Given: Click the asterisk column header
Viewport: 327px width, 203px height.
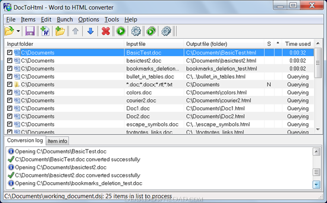Looking at the screenshot, I should click(x=278, y=44).
